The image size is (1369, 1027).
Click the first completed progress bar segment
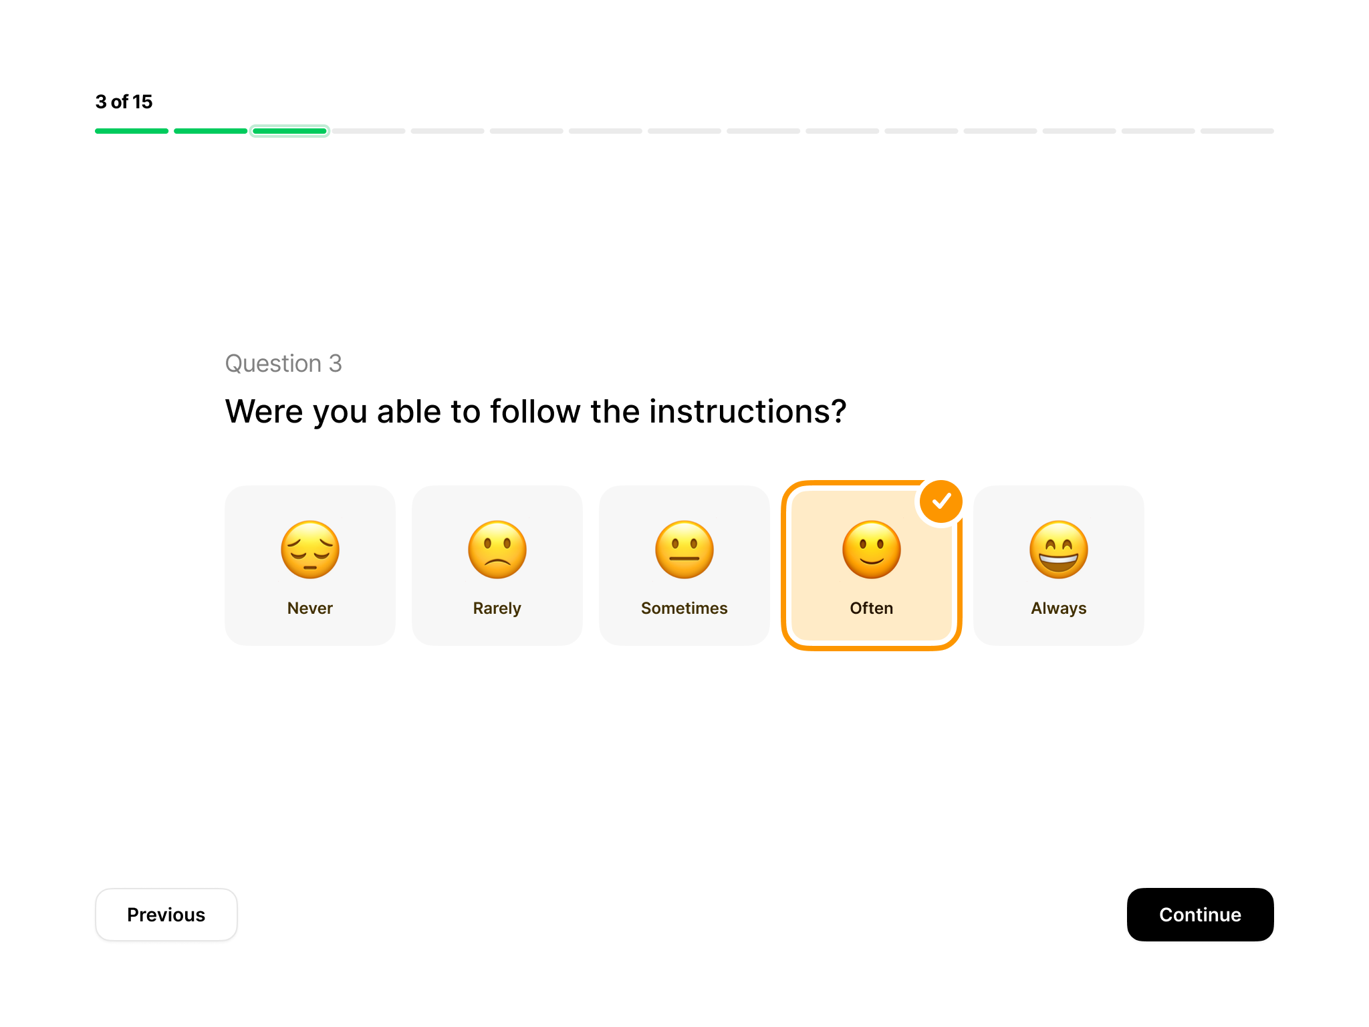132,130
